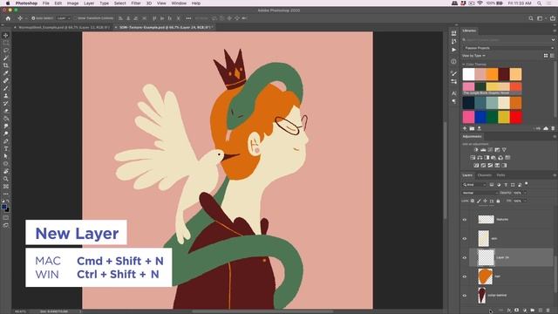This screenshot has width=558, height=314.
Task: Add an Invert adjustment
Action: (x=476, y=165)
